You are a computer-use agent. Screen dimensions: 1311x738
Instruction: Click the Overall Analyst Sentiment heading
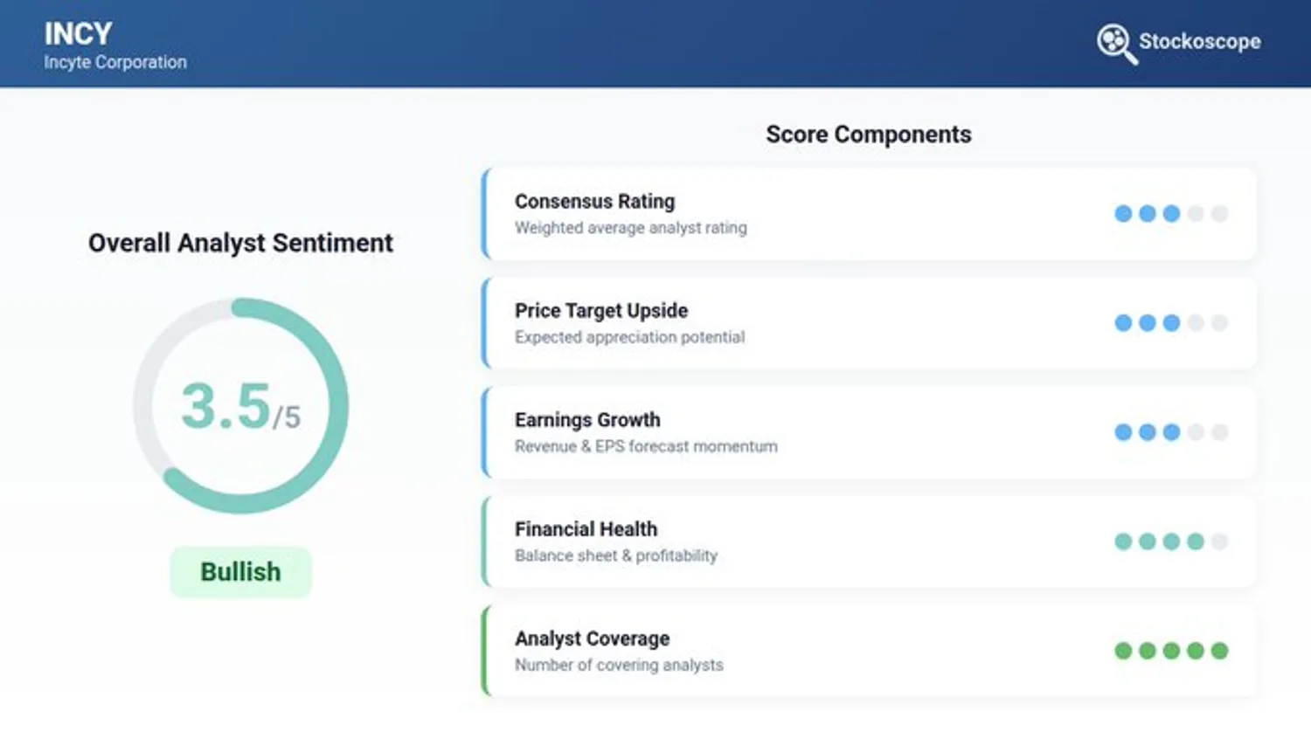(x=240, y=243)
